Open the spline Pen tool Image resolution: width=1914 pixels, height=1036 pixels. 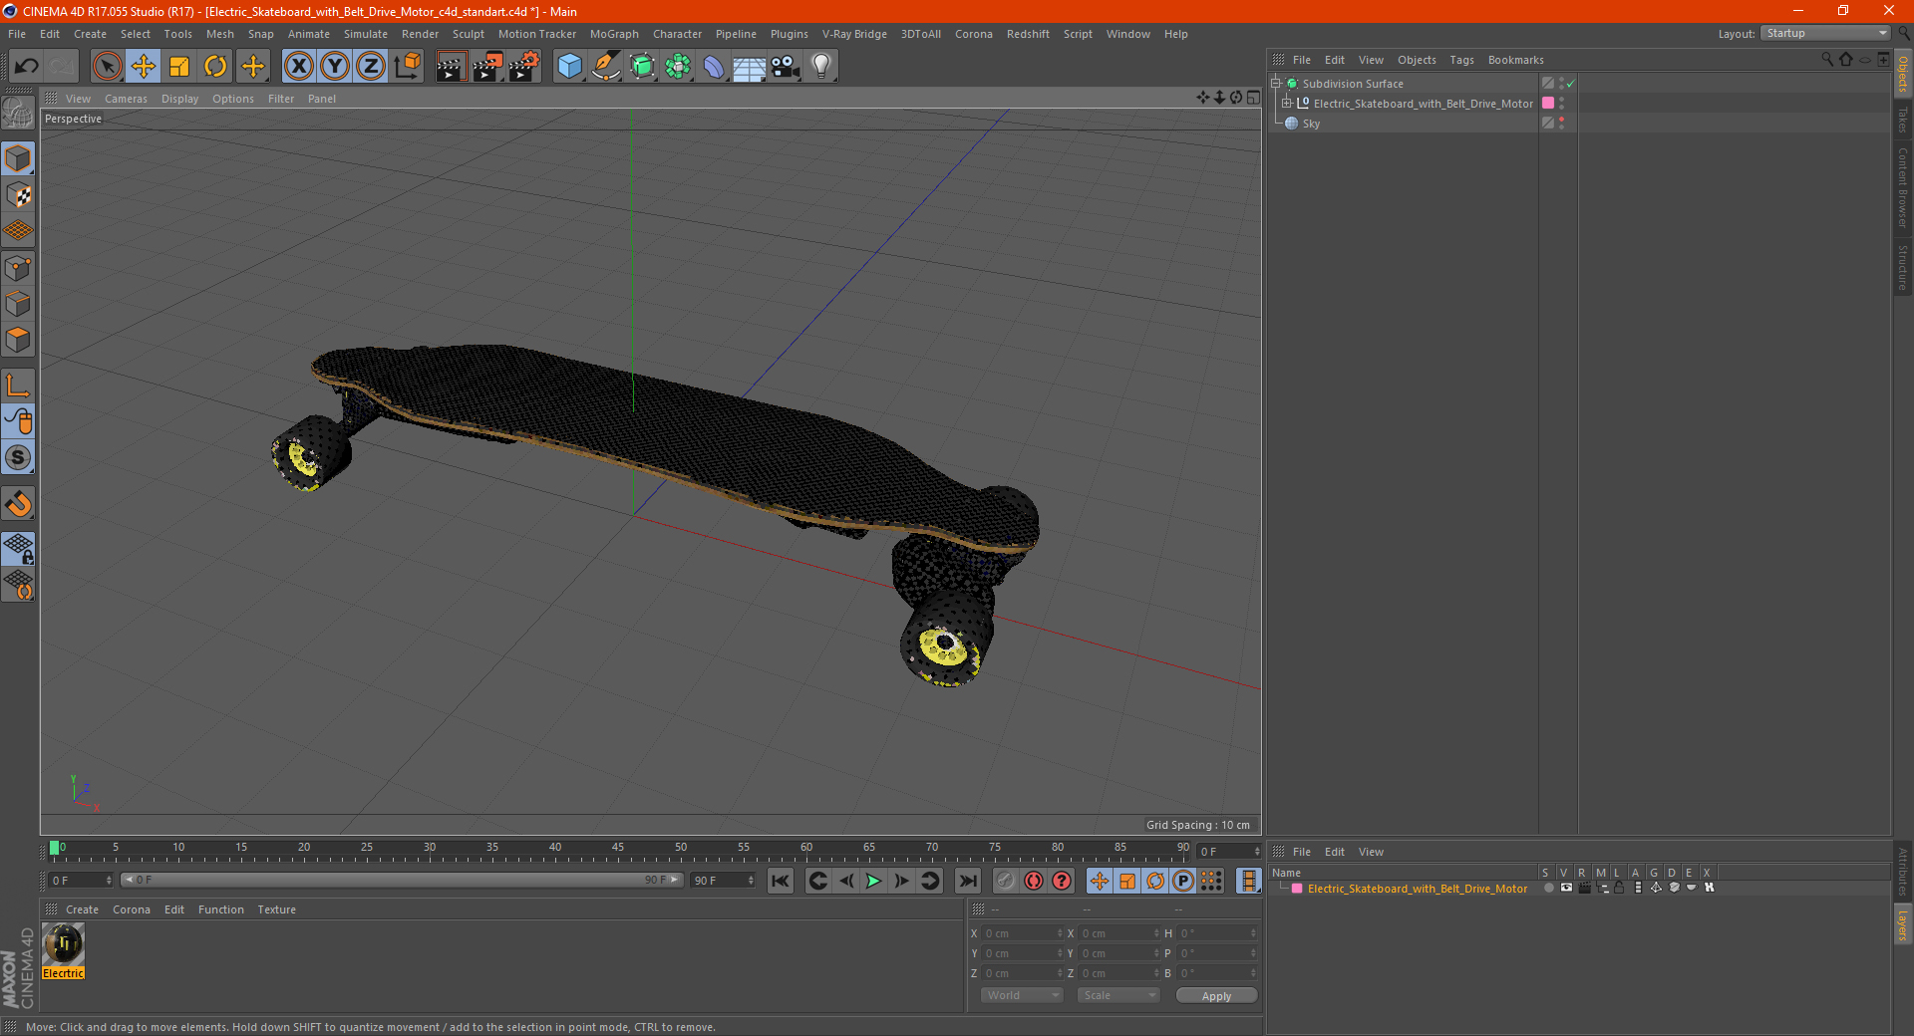(606, 67)
